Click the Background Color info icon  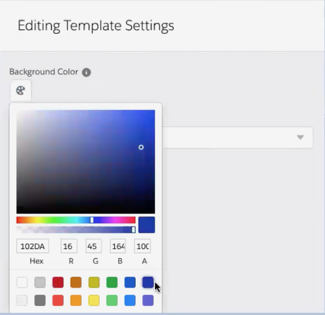click(x=86, y=72)
